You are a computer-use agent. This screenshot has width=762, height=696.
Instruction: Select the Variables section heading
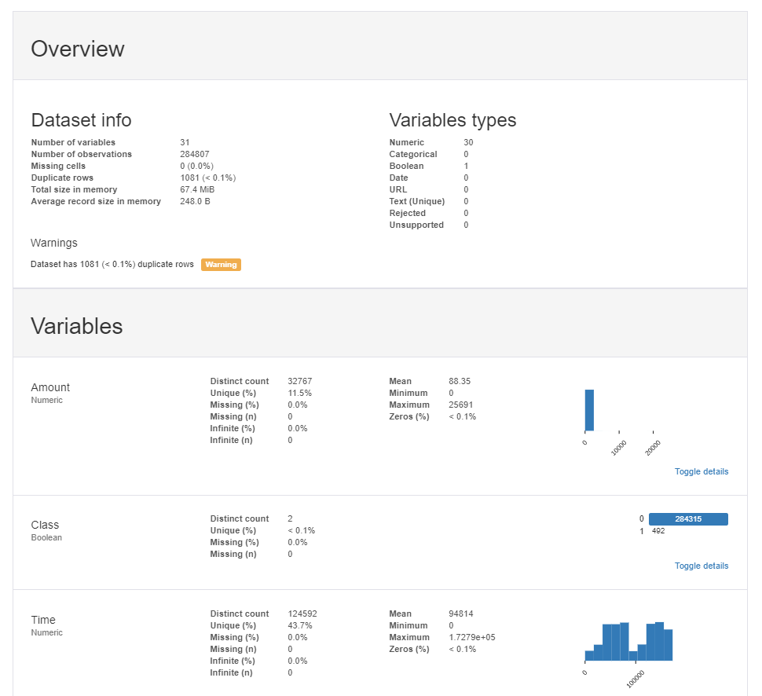(77, 326)
